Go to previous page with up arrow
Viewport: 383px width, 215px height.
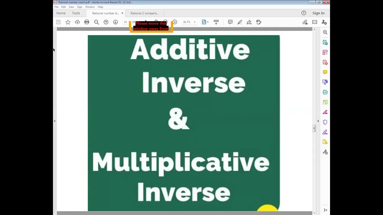[106, 22]
